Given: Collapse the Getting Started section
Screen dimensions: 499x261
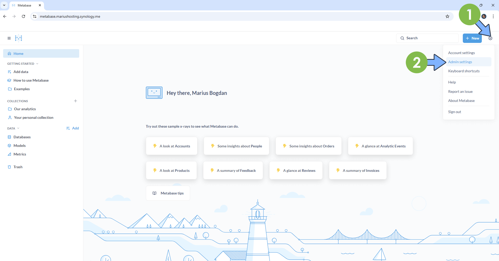Looking at the screenshot, I should (37, 64).
